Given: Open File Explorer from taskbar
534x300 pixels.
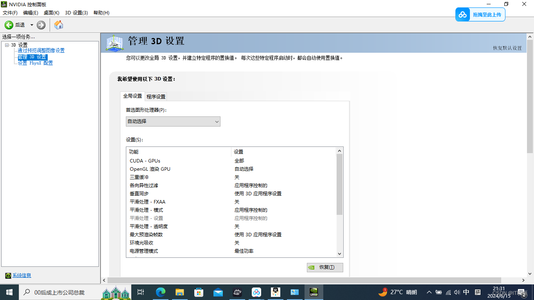Looking at the screenshot, I should 180,292.
